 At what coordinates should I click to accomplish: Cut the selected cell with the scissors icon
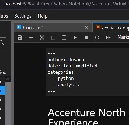(x=42, y=38)
